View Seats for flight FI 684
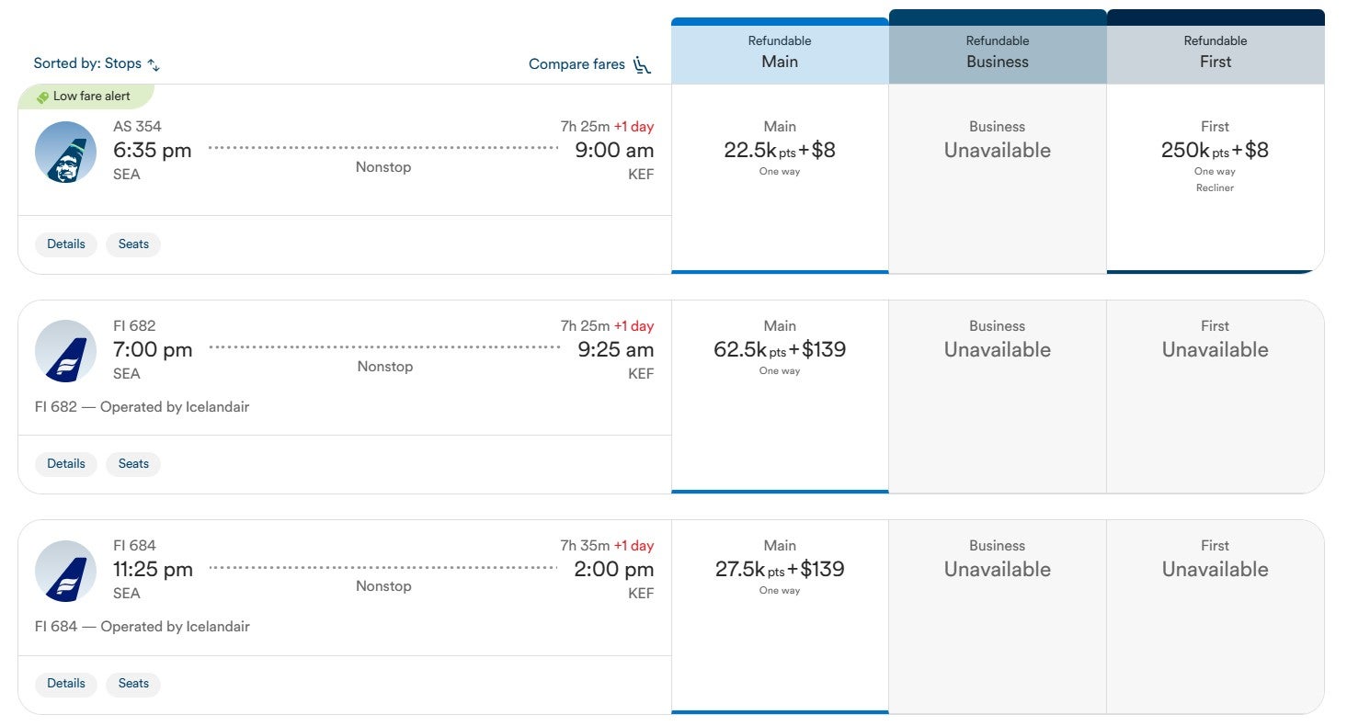 click(x=133, y=684)
